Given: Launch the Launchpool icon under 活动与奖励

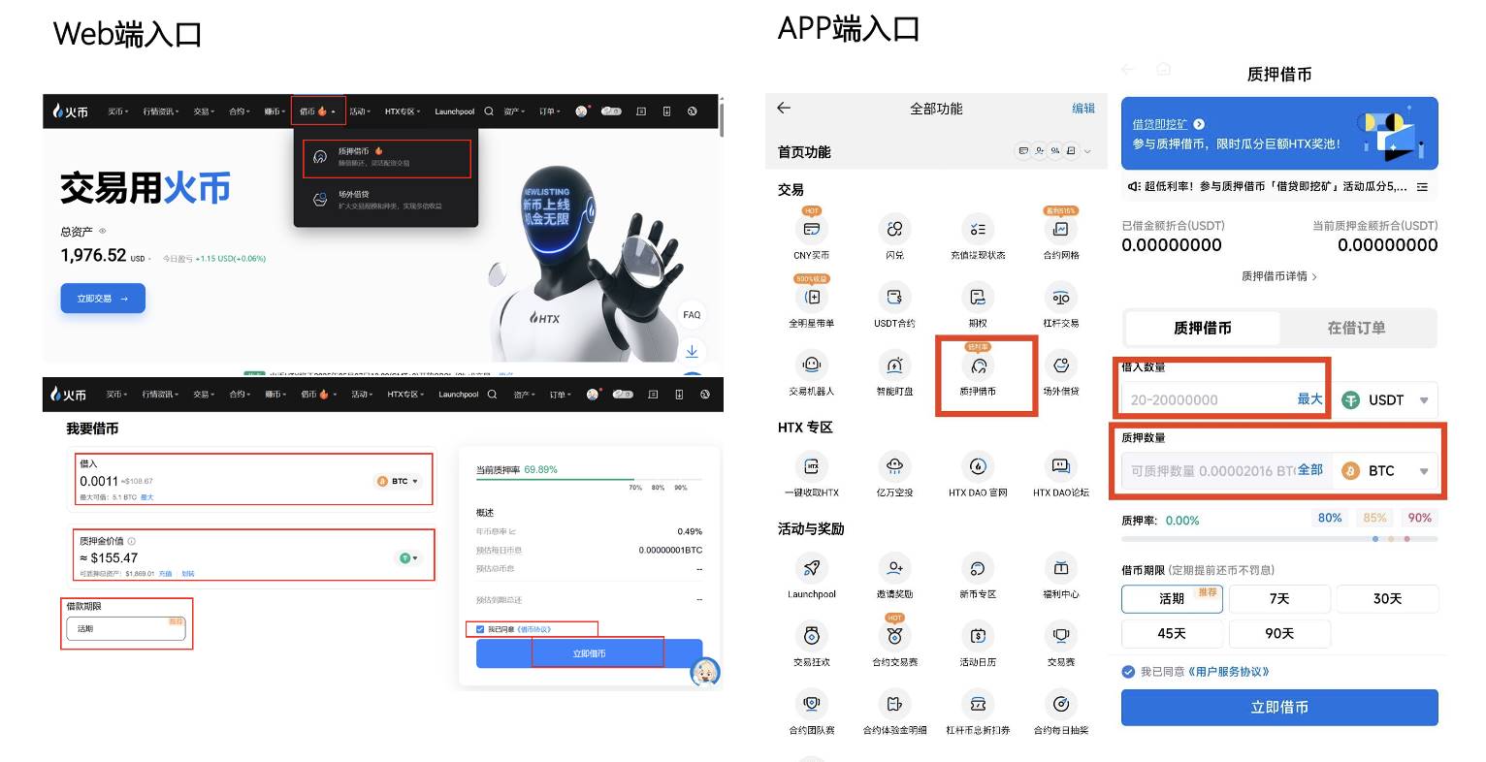Looking at the screenshot, I should [x=812, y=570].
